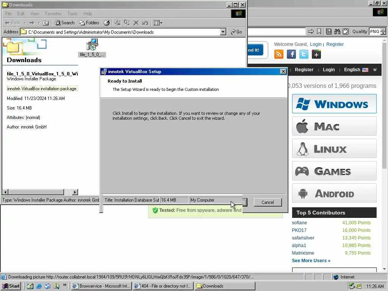
Task: Open the Favorites menu in the Downloads window
Action: [x=53, y=14]
